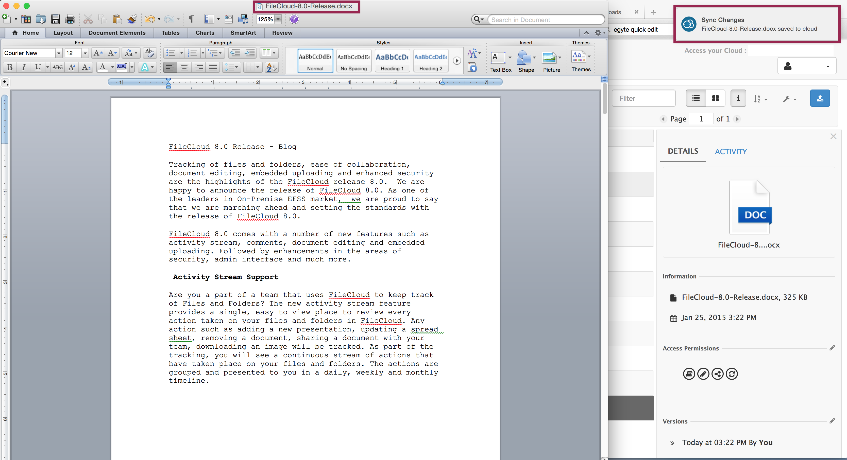
Task: Switch FileCloud to grid view
Action: tap(715, 98)
